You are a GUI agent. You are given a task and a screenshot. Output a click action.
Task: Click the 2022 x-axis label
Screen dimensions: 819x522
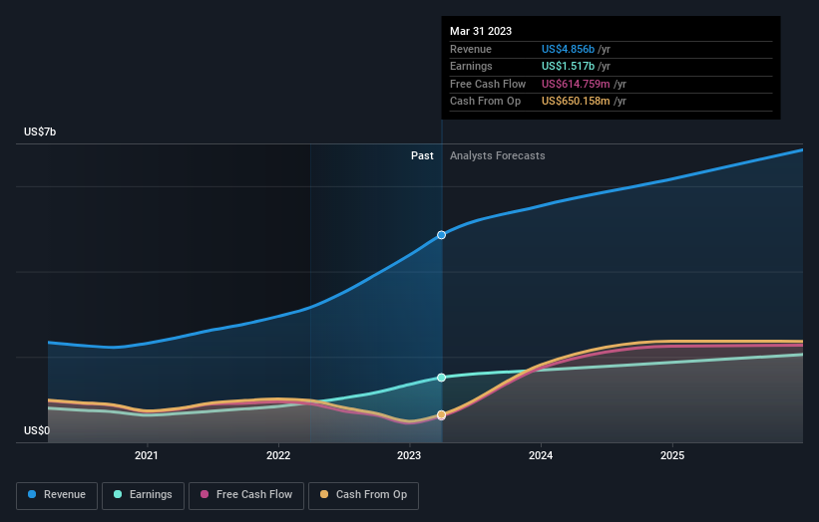tap(278, 456)
